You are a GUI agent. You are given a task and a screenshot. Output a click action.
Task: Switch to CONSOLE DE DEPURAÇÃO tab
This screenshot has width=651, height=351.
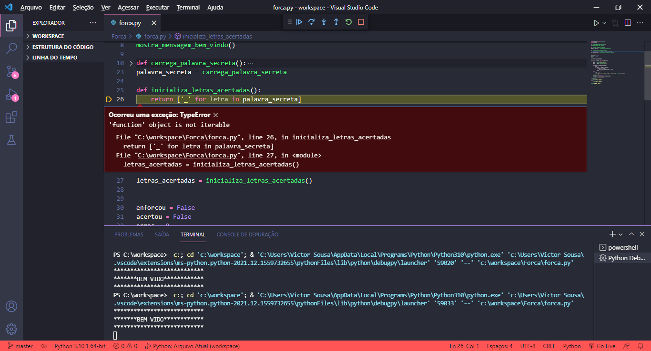pyautogui.click(x=247, y=234)
